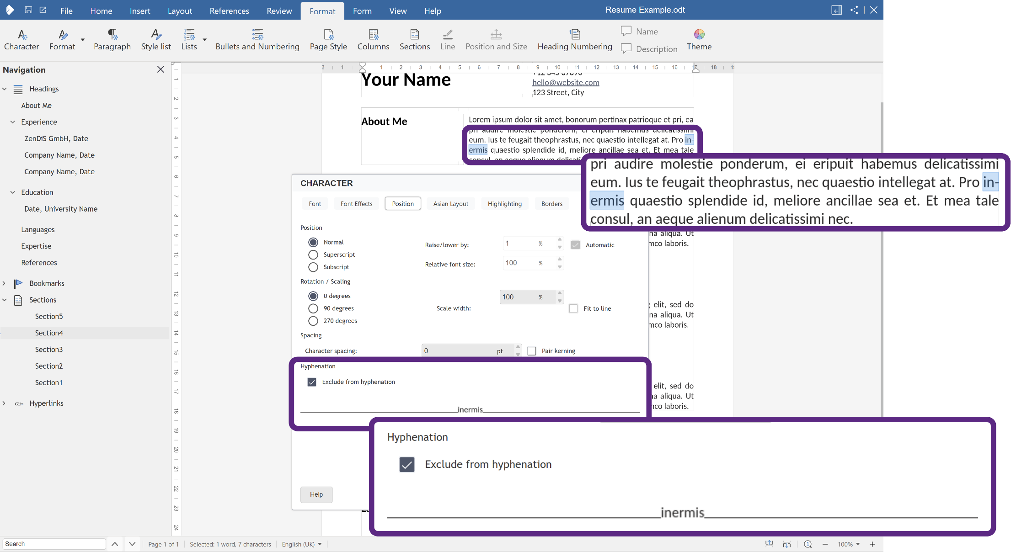The width and height of the screenshot is (1011, 552).
Task: Open the Paragraph settings icon
Action: tap(112, 39)
